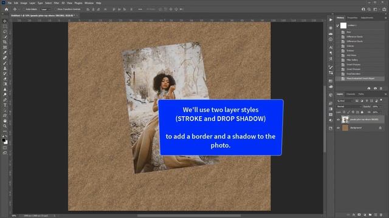
Task: Toggle the Auto-Select checkbox
Action: [x=24, y=9]
